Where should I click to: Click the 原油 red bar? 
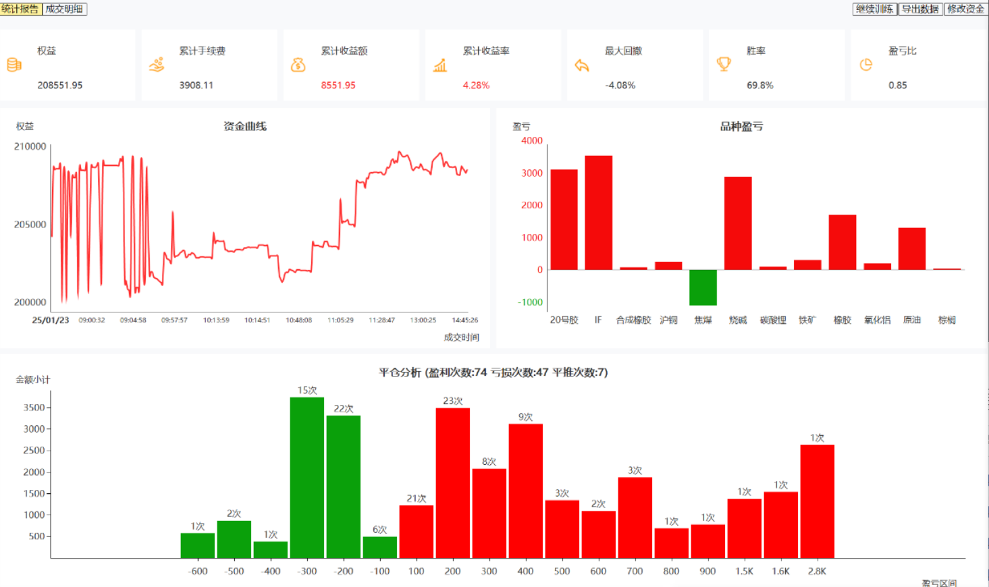tap(912, 249)
